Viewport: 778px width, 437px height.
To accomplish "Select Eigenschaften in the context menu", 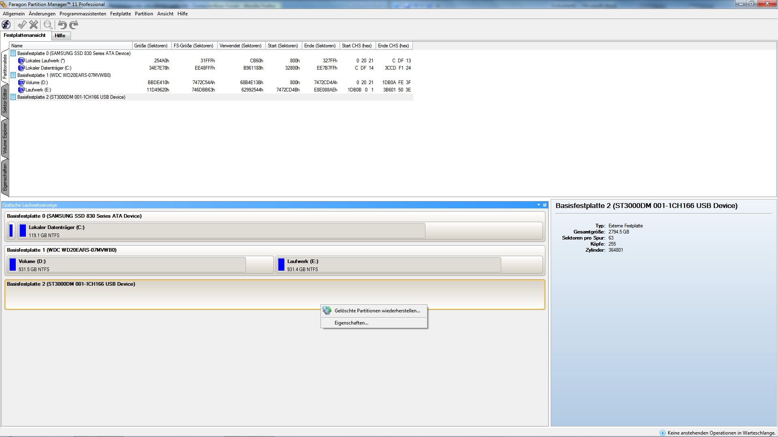I will point(351,323).
